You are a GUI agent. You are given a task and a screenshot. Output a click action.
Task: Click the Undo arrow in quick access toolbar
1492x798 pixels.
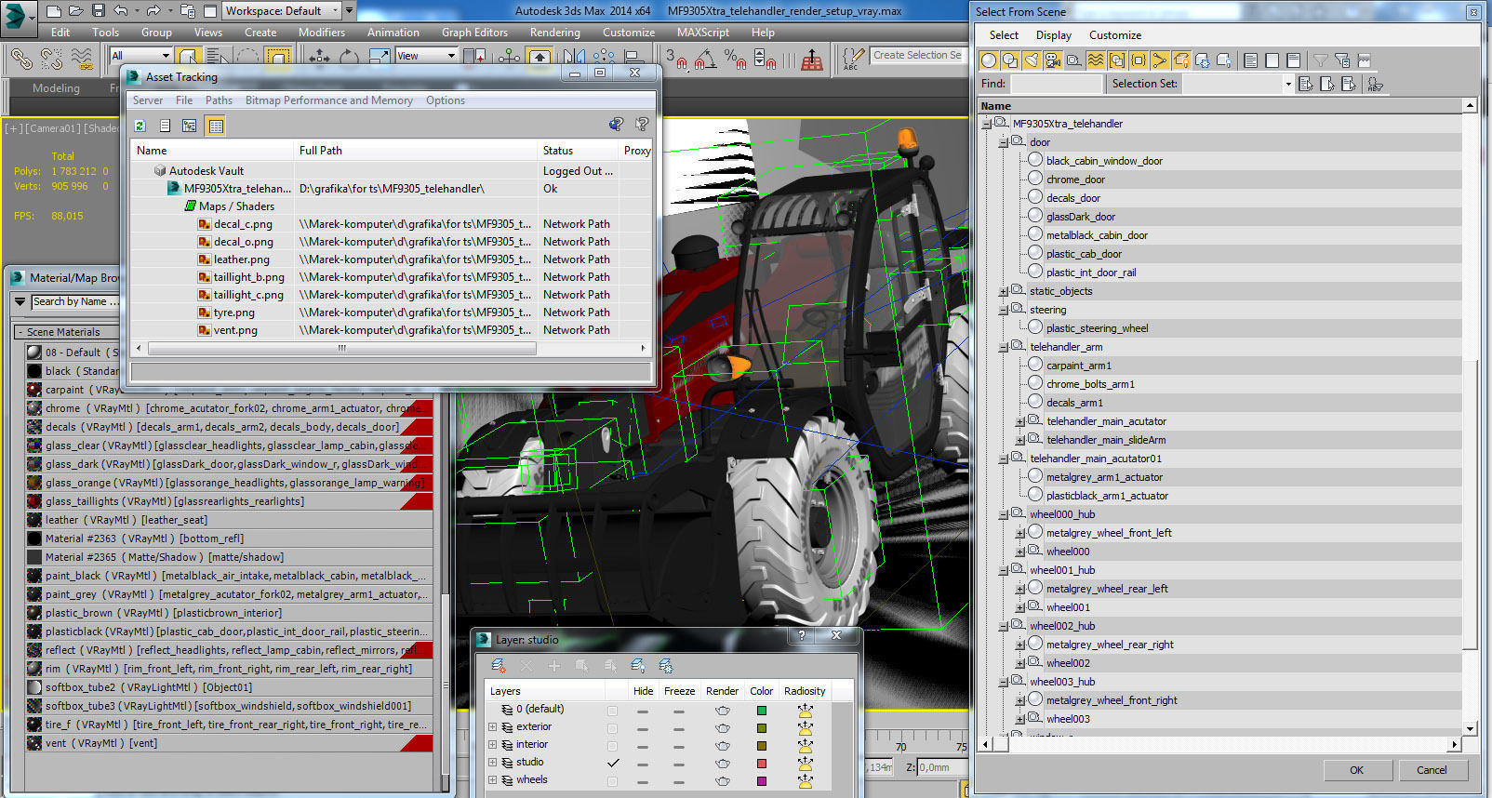point(121,11)
